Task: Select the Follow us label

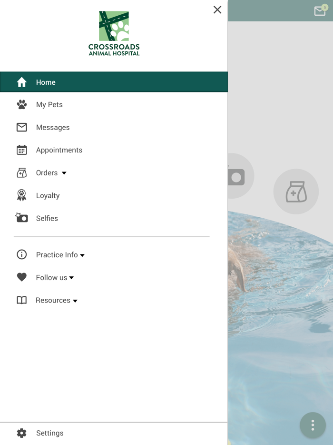Action: click(x=51, y=278)
